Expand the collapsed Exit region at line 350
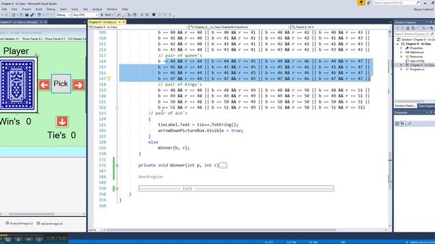The image size is (435, 244). [117, 188]
